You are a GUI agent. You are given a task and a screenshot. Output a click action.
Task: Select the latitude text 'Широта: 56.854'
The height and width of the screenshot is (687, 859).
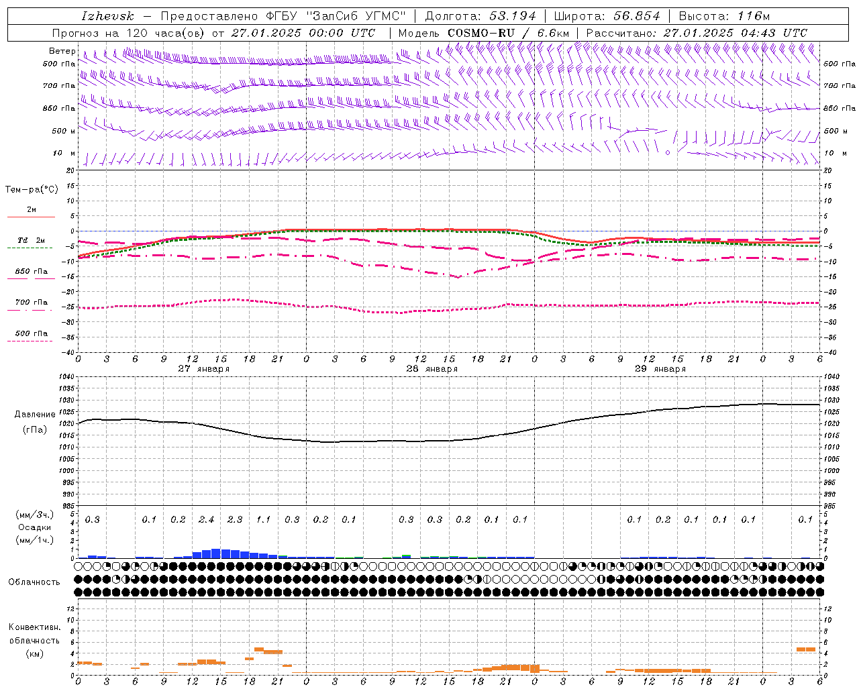tap(607, 16)
